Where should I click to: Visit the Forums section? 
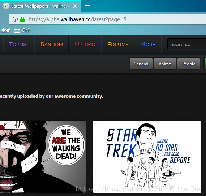tap(118, 44)
